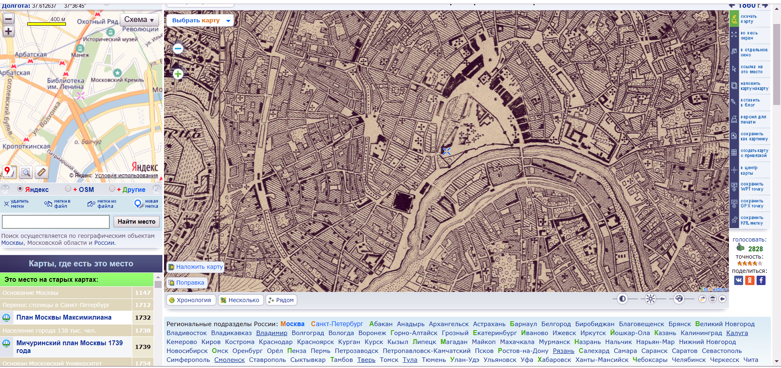Select the Яндекс base map radio
The width and height of the screenshot is (781, 368).
coord(20,189)
